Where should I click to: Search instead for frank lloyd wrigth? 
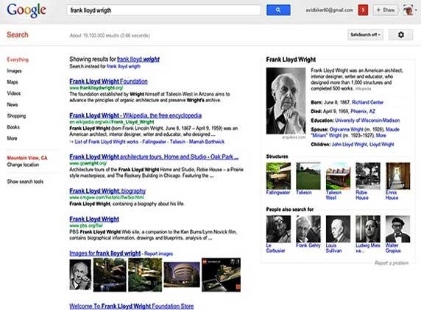[x=124, y=66]
